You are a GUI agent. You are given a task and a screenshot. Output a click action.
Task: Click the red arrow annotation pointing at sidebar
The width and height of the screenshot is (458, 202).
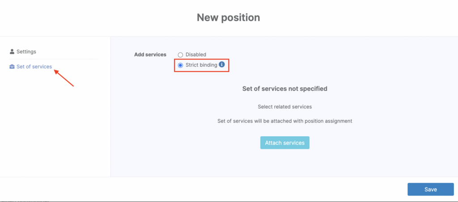[x=64, y=77]
